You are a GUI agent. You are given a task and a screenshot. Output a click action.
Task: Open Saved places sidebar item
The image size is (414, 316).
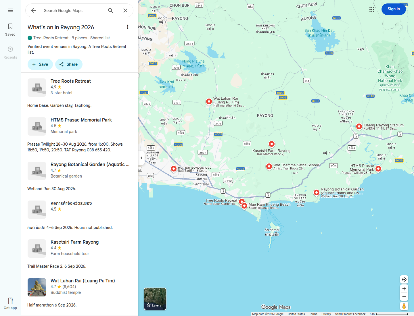[10, 30]
